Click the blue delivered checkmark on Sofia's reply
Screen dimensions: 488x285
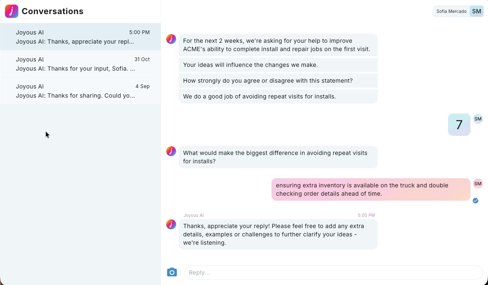tap(476, 201)
